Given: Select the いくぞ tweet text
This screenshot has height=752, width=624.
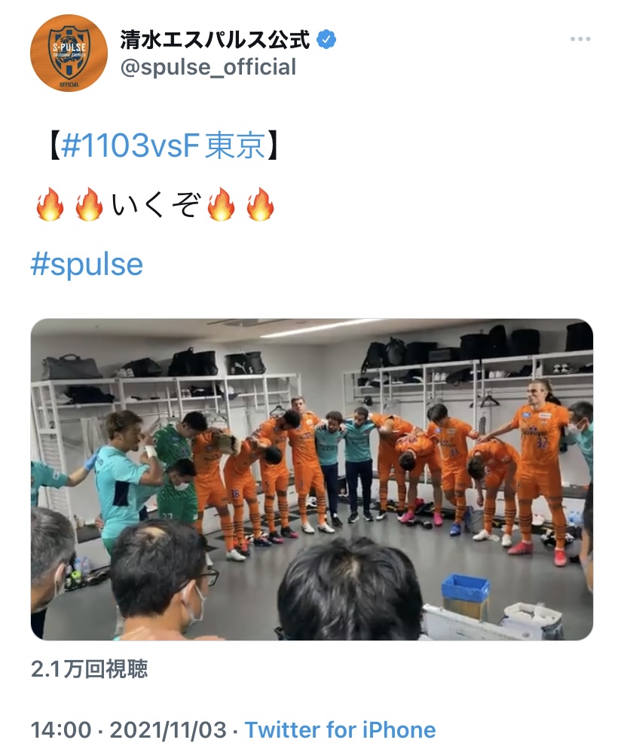Looking at the screenshot, I should tap(155, 205).
